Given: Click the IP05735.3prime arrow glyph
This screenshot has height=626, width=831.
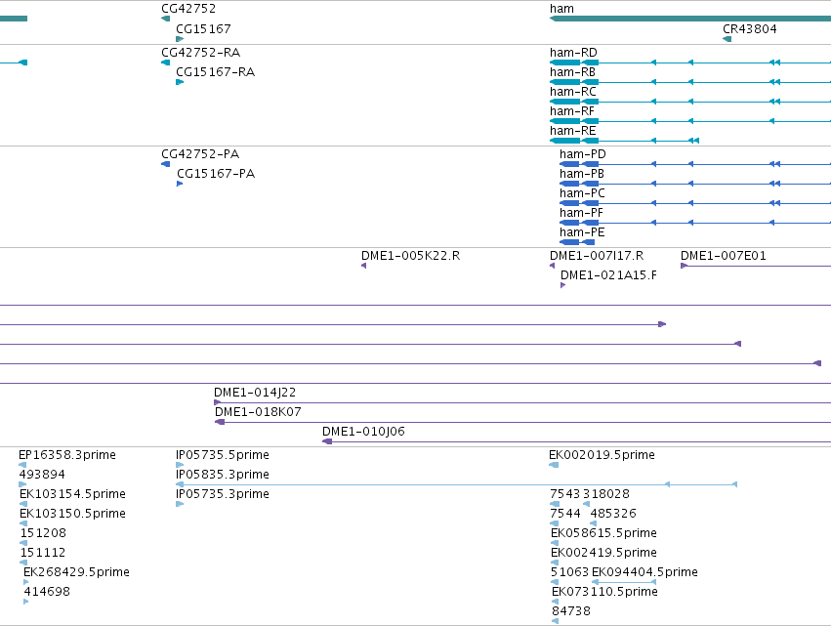Looking at the screenshot, I should click(x=180, y=504).
